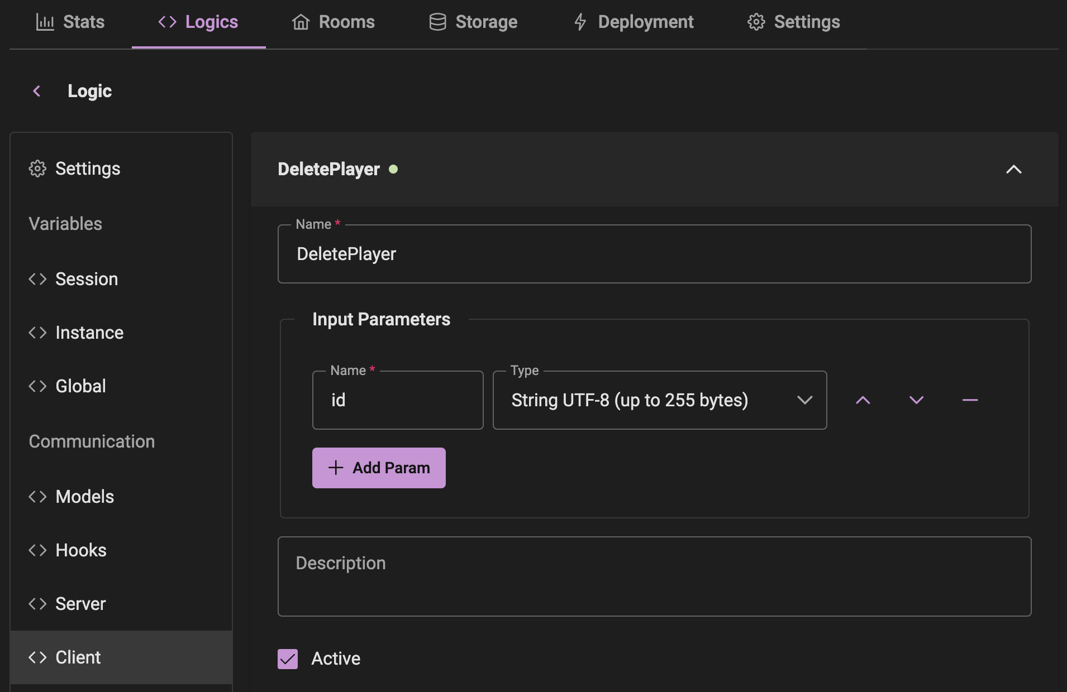Click the Input Parameters heading

click(381, 319)
